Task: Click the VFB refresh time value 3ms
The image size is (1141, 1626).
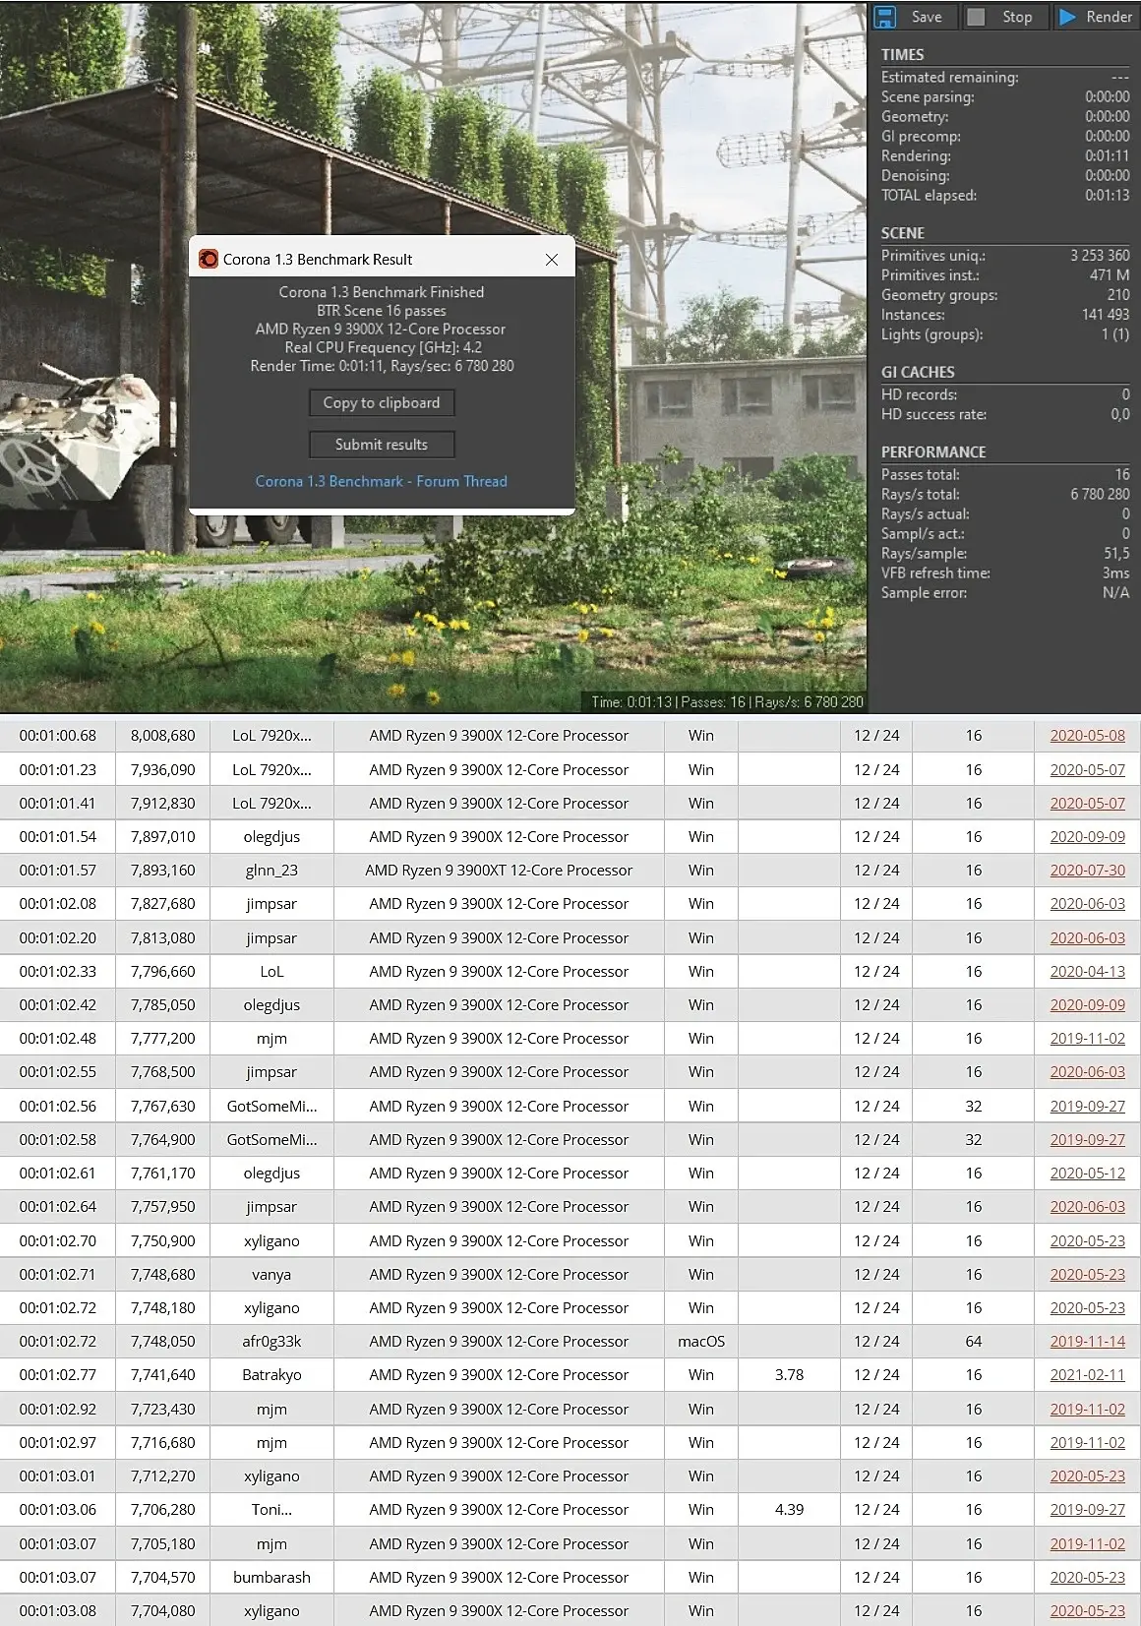Action: tap(1116, 573)
